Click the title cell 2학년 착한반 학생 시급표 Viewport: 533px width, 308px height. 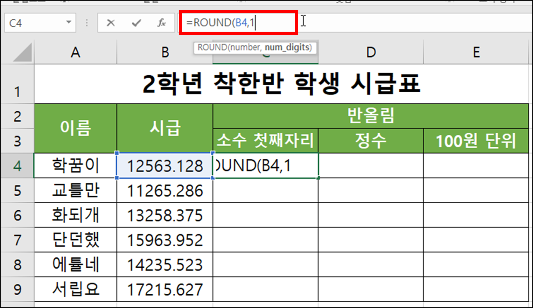coord(283,83)
